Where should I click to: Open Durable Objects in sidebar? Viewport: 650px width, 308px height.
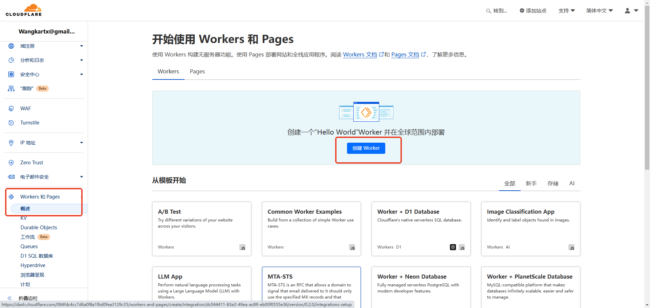click(x=39, y=228)
